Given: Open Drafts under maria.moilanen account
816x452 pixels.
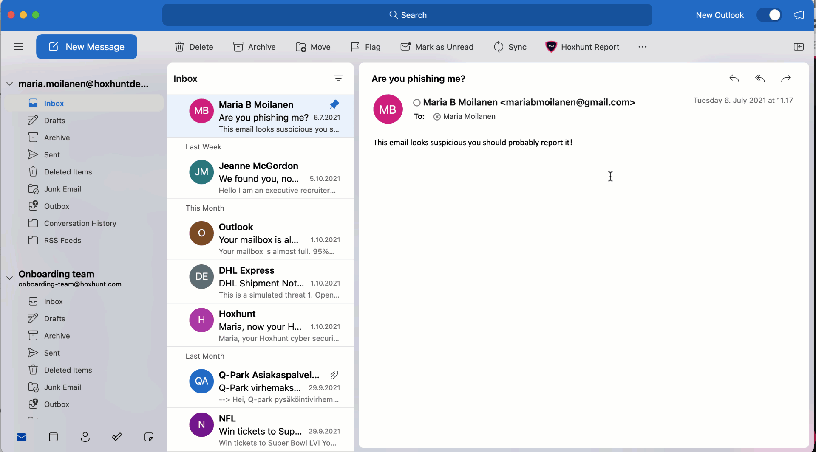Looking at the screenshot, I should click(84, 121).
